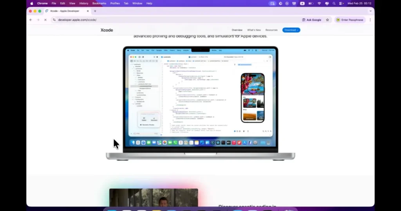
Task: Open the Edit menu
Action: point(63,3)
